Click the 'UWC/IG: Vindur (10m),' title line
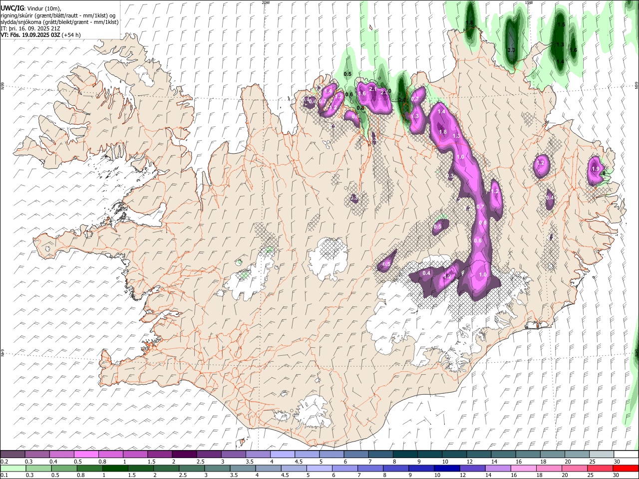The height and width of the screenshot is (479, 639). click(31, 8)
